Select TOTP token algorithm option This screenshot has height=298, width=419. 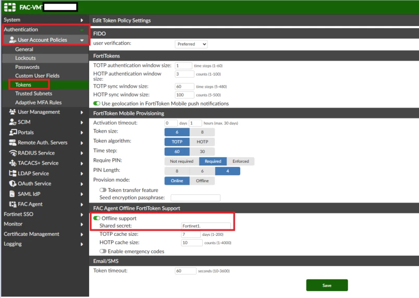point(177,142)
